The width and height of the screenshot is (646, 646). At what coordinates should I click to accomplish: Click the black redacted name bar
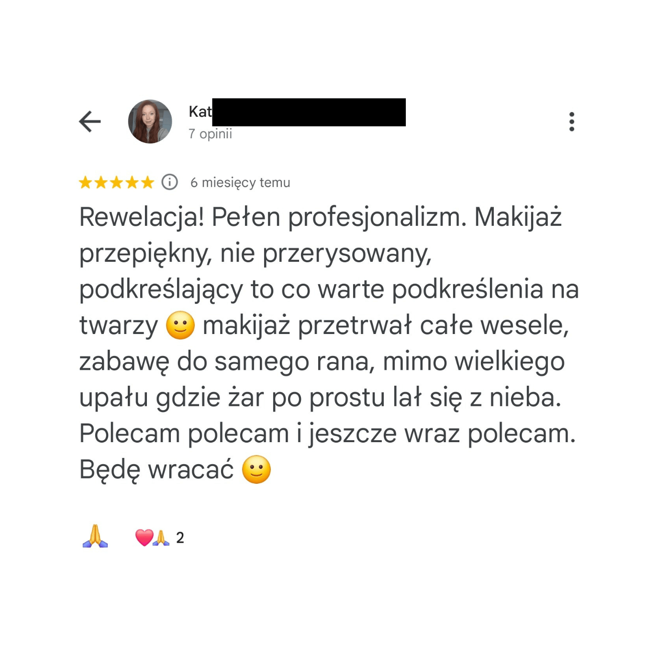pos(309,112)
